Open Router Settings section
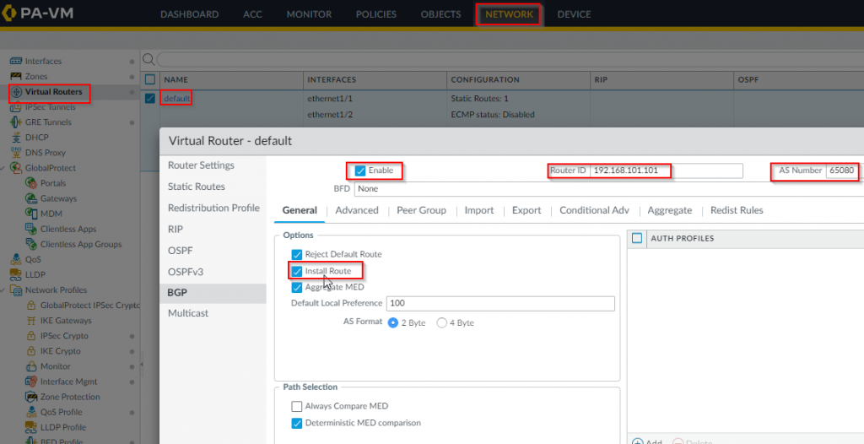The height and width of the screenshot is (444, 864). pos(201,165)
